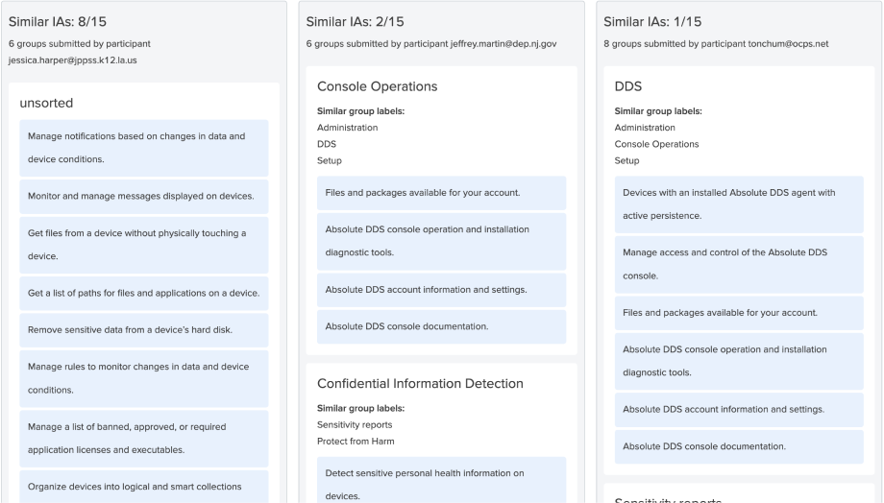Select the "Monitor and manage messages displayed" card
This screenshot has width=884, height=503.
(x=144, y=196)
